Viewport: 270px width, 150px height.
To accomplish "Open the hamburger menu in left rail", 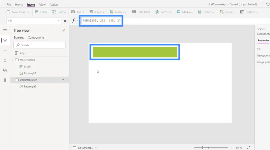I will click(x=5, y=30).
